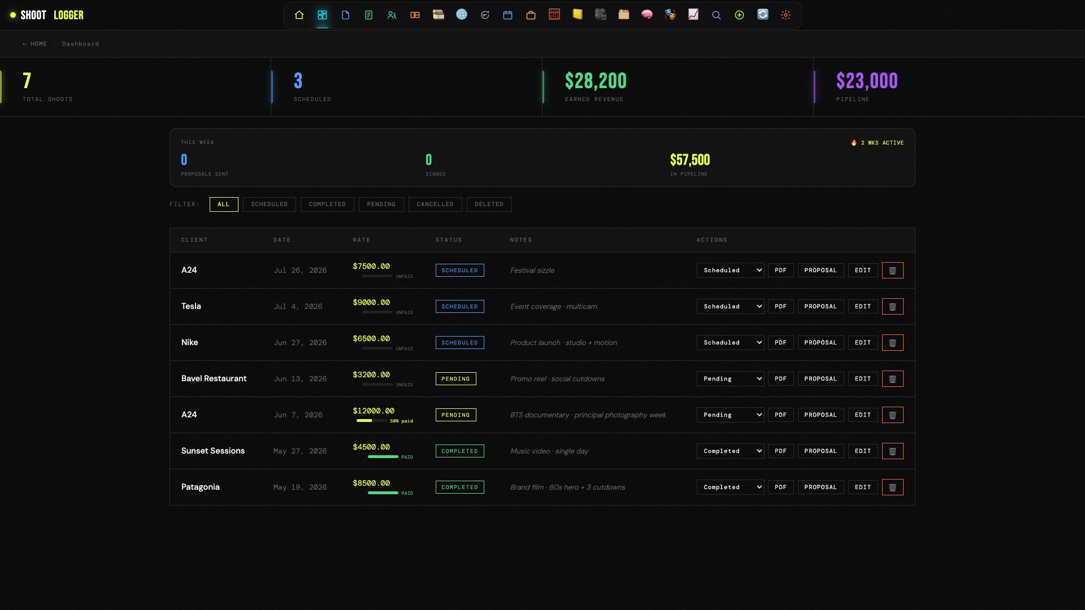The height and width of the screenshot is (610, 1085).
Task: Open the home icon in top toolbar
Action: pyautogui.click(x=299, y=15)
